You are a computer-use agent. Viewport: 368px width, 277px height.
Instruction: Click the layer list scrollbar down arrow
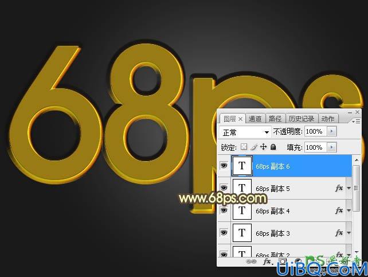[357, 252]
